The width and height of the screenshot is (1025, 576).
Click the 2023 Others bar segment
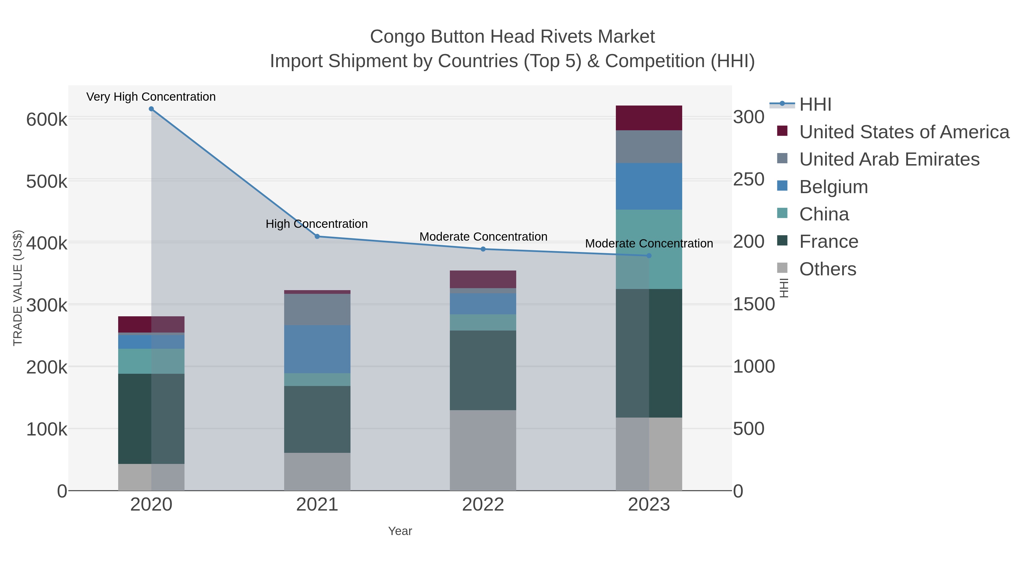(x=649, y=454)
